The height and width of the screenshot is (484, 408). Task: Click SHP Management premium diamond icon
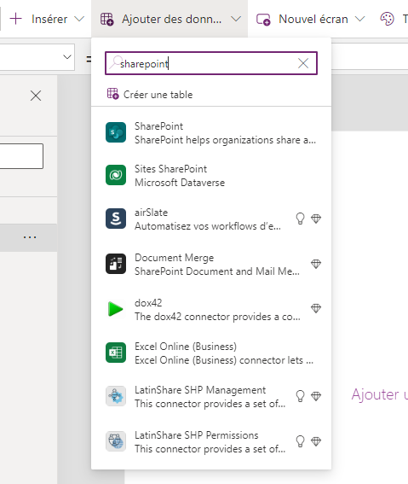(316, 396)
